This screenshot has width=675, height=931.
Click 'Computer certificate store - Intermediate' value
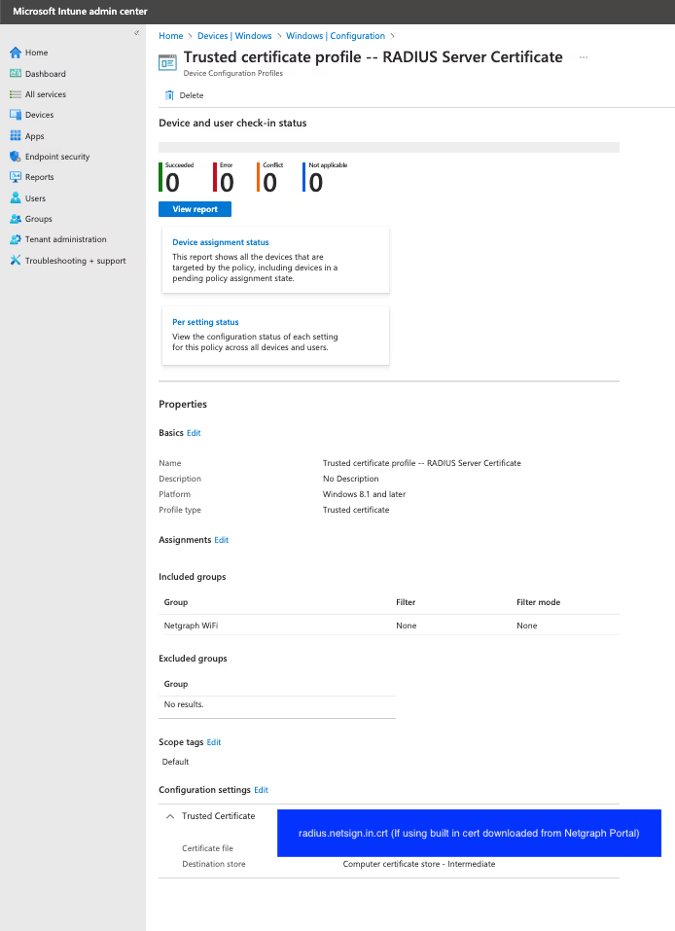(418, 864)
